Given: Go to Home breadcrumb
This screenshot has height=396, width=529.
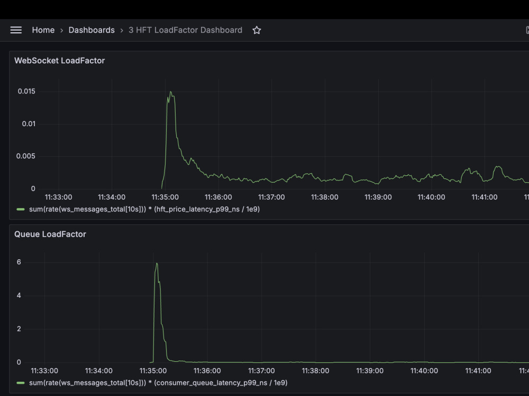Looking at the screenshot, I should [x=43, y=30].
